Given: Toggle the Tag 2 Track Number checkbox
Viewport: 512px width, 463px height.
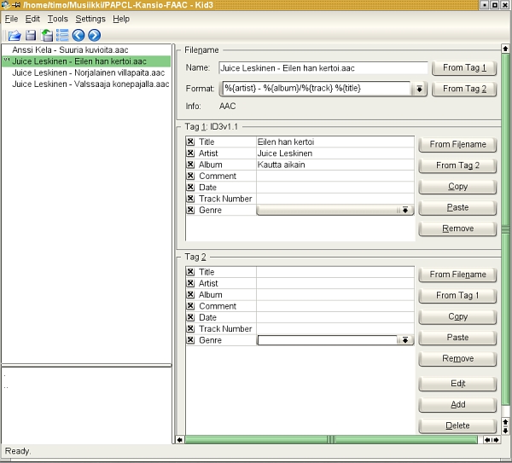Looking at the screenshot, I should point(190,328).
